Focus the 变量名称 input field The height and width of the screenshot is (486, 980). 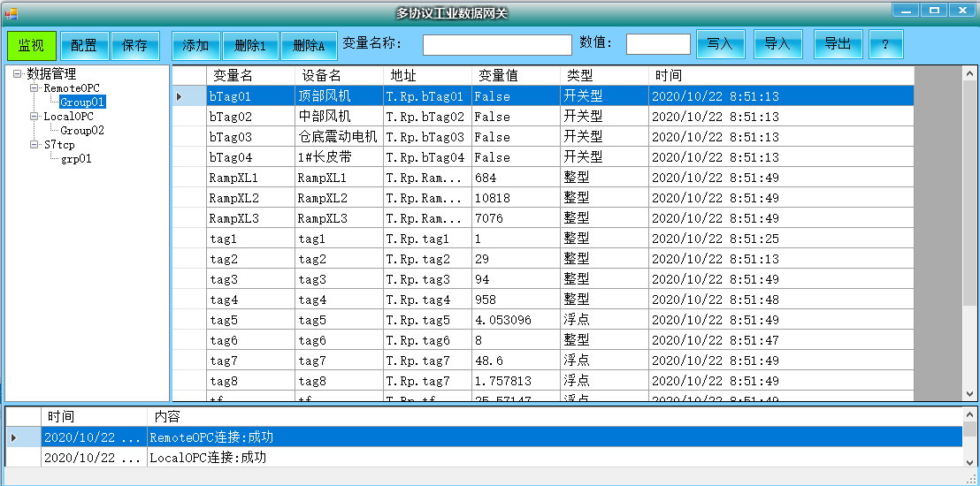pyautogui.click(x=497, y=44)
